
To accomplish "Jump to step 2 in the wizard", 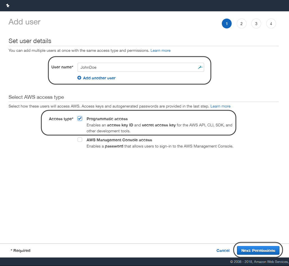I will (241, 24).
